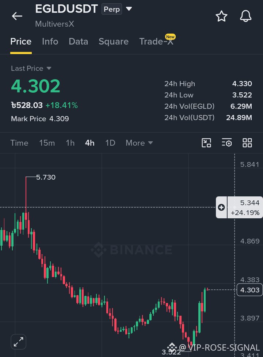
Task: Open the multi-chart grid layout icon
Action: click(247, 143)
